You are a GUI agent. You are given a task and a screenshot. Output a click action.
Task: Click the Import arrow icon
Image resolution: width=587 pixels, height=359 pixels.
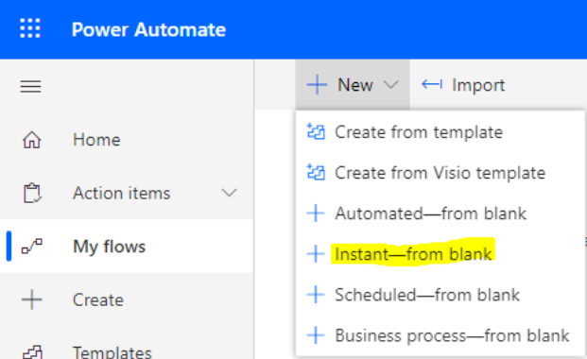tap(432, 85)
